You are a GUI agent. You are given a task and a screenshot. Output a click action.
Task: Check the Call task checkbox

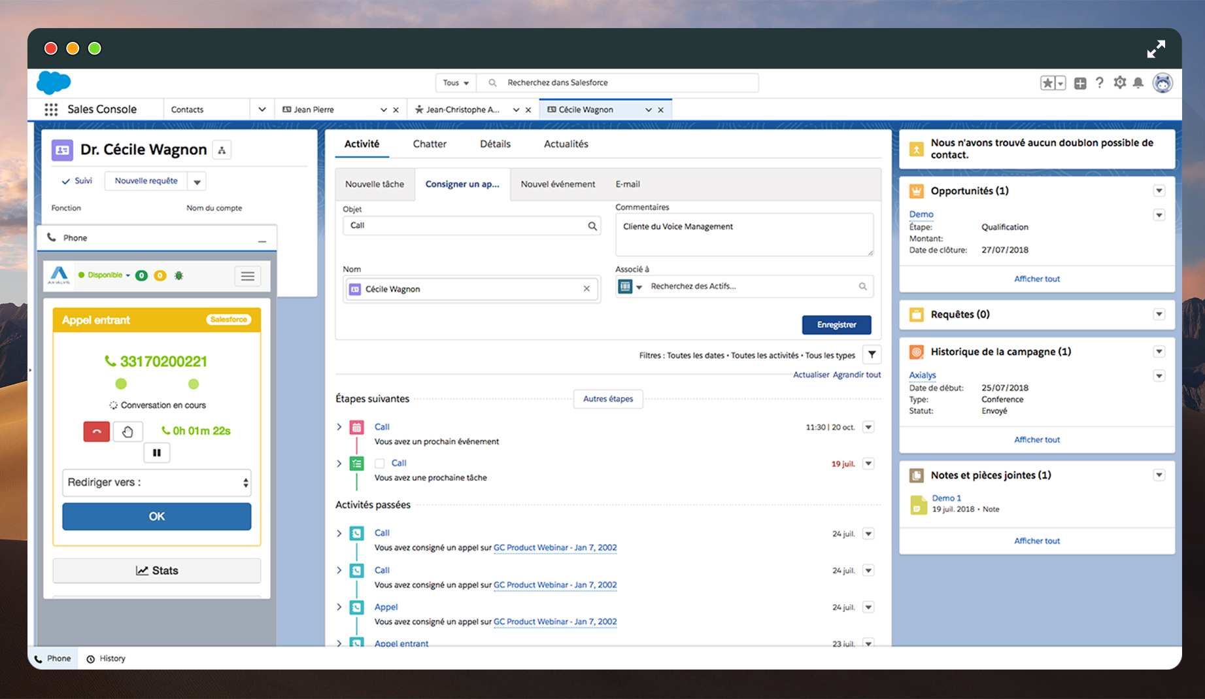click(379, 464)
